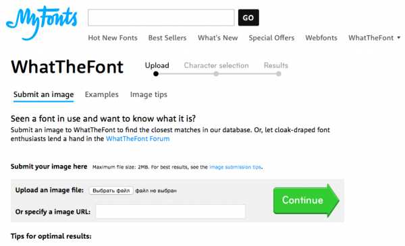The height and width of the screenshot is (246, 405).
Task: Open Best Sellers menu item
Action: tap(167, 38)
